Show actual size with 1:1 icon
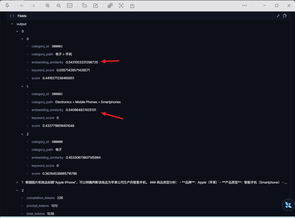Viewport: 295px width, 218px height. tap(70, 5)
